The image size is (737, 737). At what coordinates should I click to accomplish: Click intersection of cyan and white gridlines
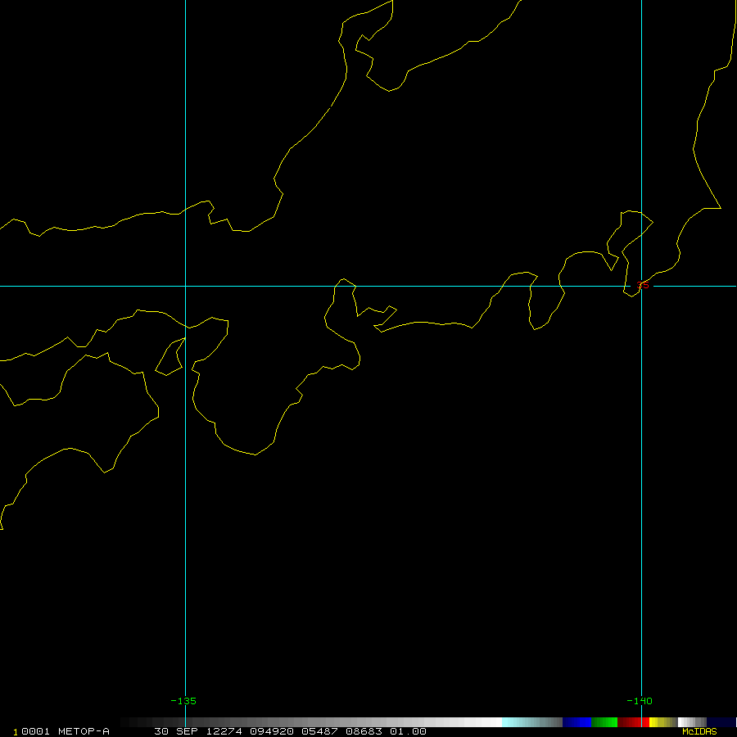coord(186,286)
